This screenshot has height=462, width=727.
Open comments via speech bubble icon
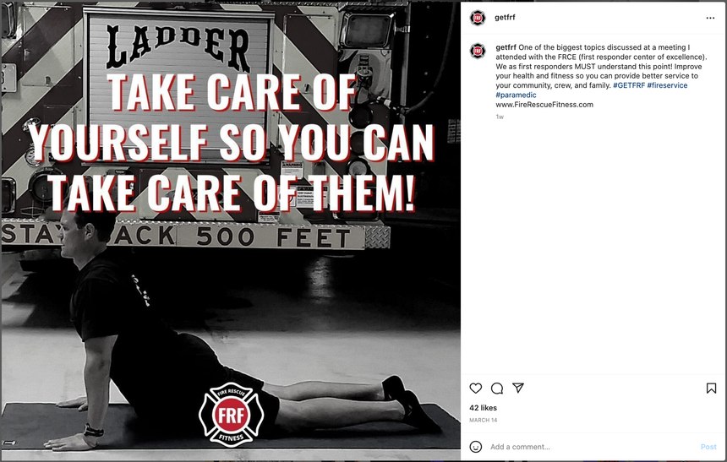coord(497,389)
